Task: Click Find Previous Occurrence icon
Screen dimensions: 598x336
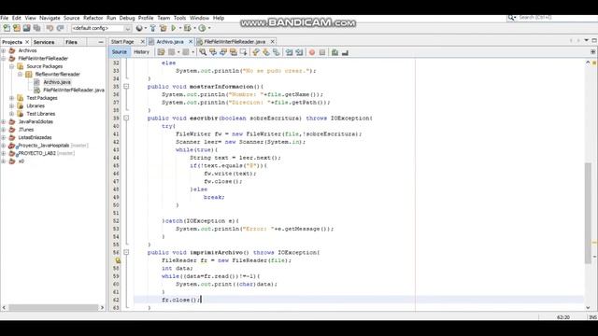Action: coord(213,52)
